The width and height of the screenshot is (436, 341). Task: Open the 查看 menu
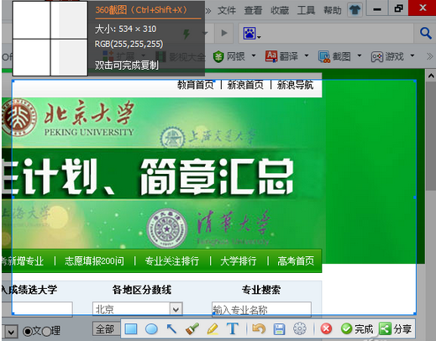(x=253, y=10)
